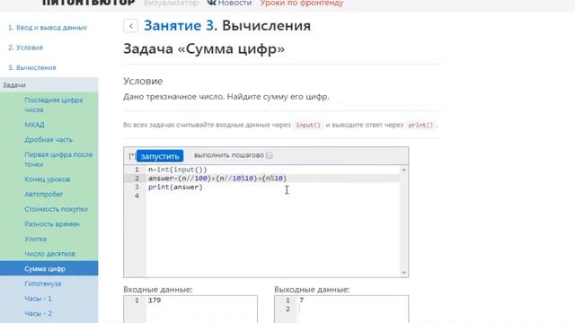The image size is (575, 323).
Task: Click the ПИТОНТЬЮТОР site logo
Action: coord(89,3)
